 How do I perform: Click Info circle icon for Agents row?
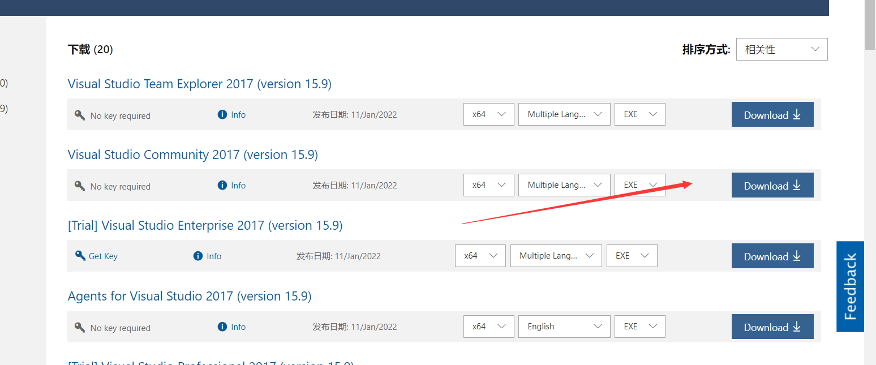click(222, 327)
